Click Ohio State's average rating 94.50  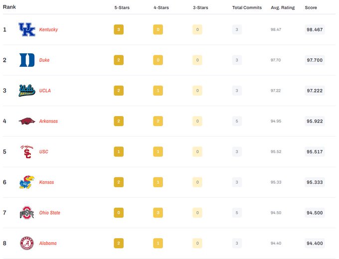276,213
